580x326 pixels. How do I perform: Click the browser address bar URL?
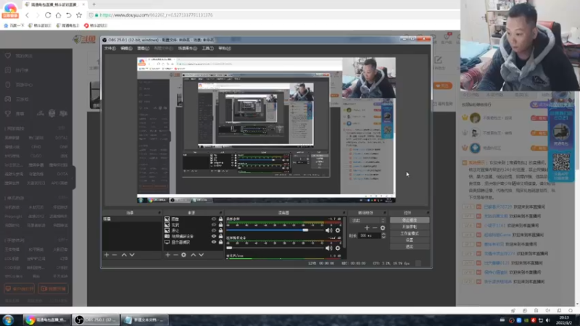click(x=156, y=15)
